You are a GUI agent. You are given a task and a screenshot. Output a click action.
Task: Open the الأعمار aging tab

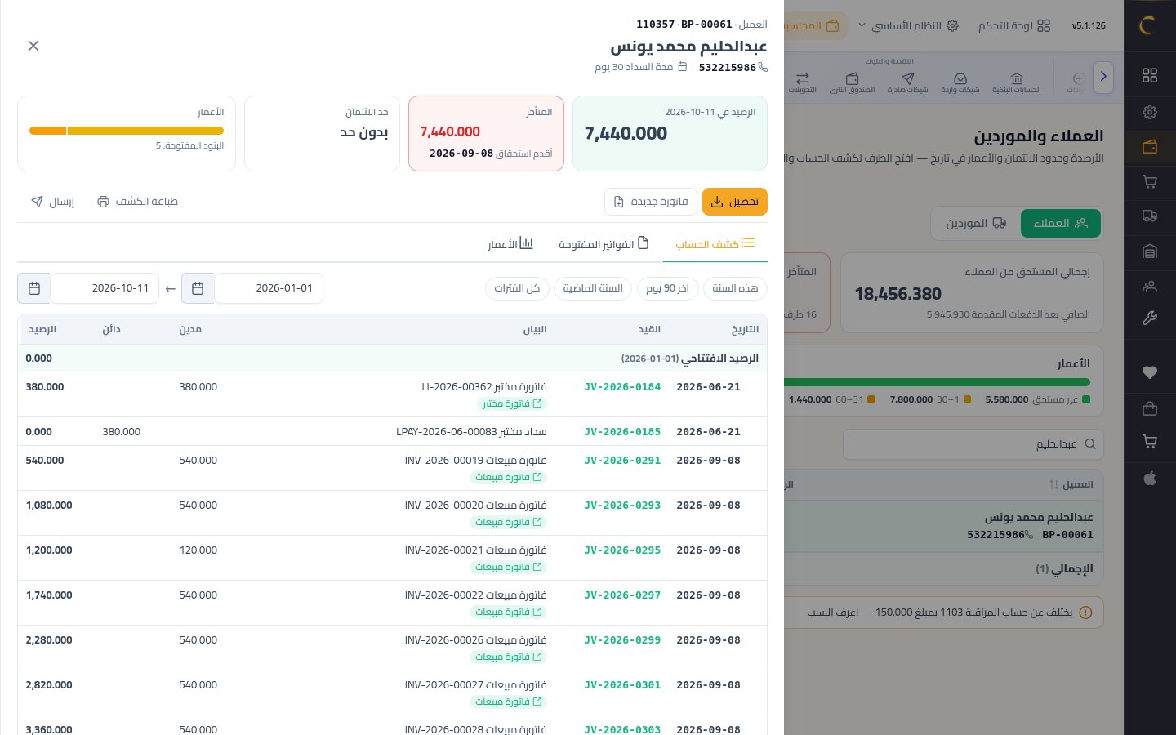(x=510, y=244)
